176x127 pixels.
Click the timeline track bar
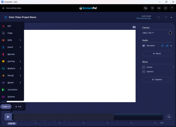pyautogui.click(x=87, y=117)
